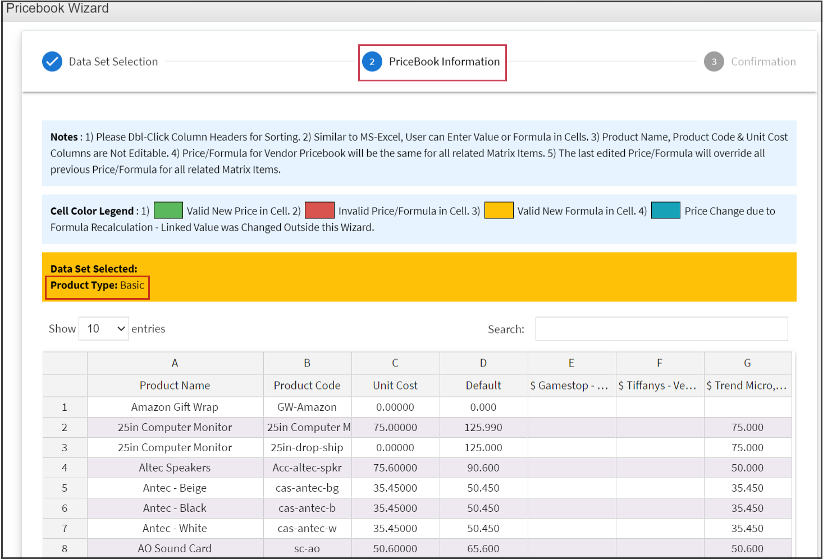Click the 90.600 Default price cell
This screenshot has height=559, width=823.
click(x=483, y=468)
